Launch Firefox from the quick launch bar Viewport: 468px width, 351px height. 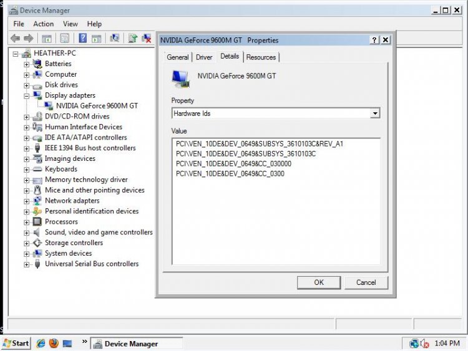pyautogui.click(x=54, y=344)
